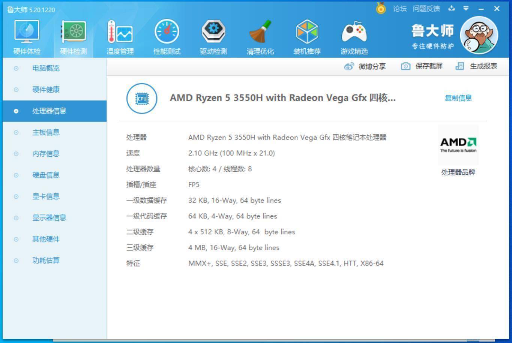The width and height of the screenshot is (512, 343).
Task: Click the gold medal icon in title bar
Action: point(381,8)
